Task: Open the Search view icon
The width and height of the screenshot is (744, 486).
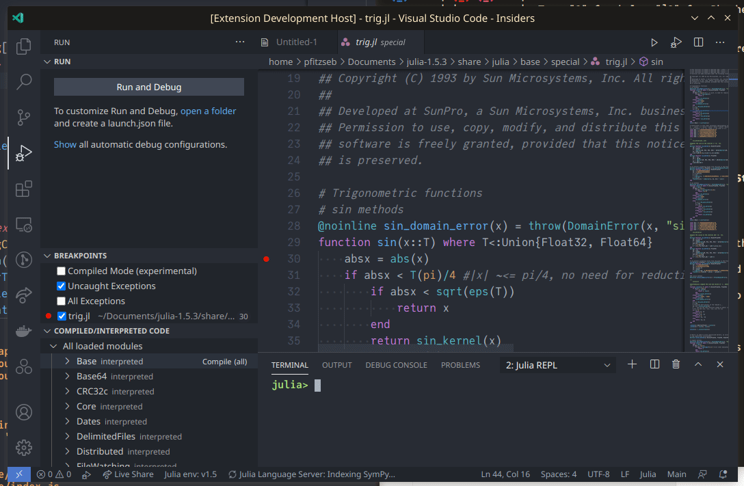Action: [24, 81]
